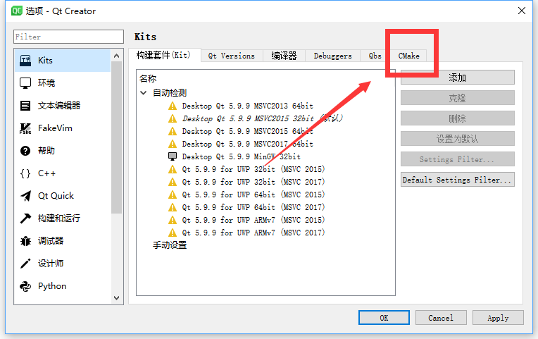
Task: Click warning icon for UWP 64bit MSVC 2017
Action: coord(173,207)
